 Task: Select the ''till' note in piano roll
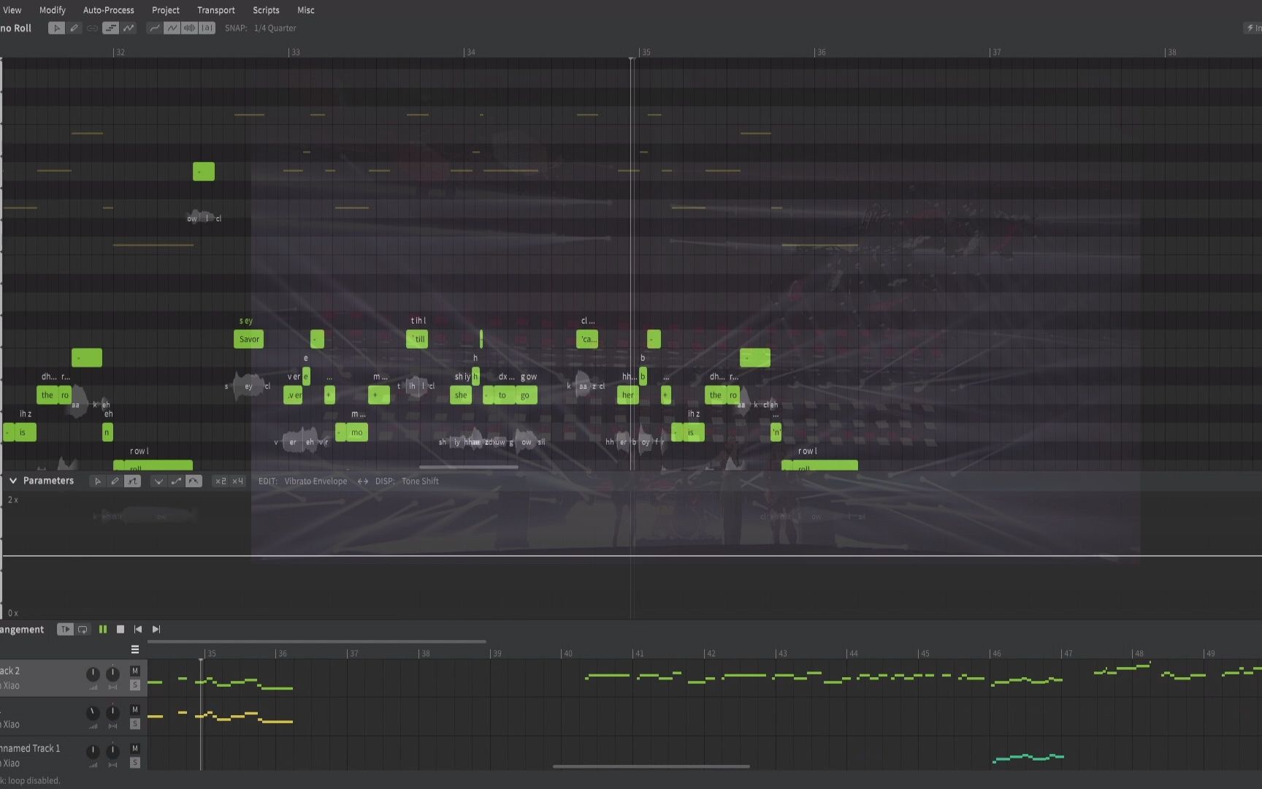pos(417,339)
